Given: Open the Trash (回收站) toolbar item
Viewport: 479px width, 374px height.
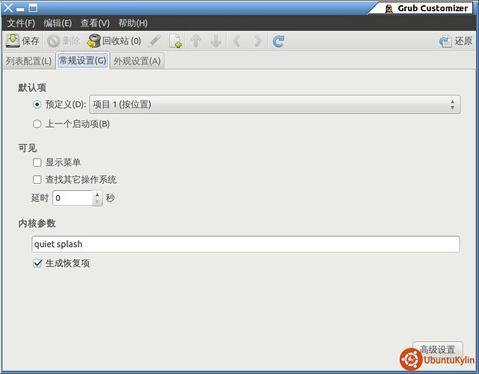Looking at the screenshot, I should click(114, 40).
